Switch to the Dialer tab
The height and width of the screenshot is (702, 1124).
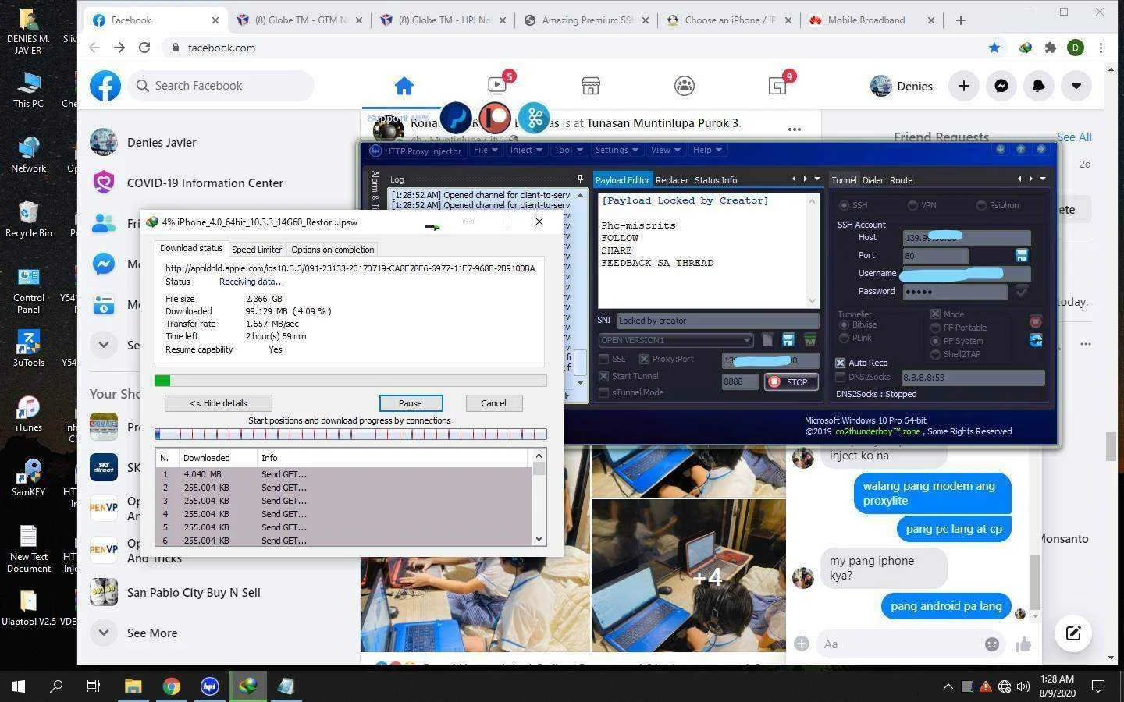click(873, 180)
